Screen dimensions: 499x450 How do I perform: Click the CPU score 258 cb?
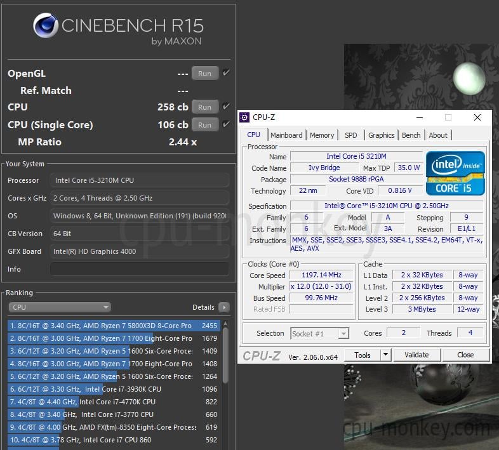point(173,107)
